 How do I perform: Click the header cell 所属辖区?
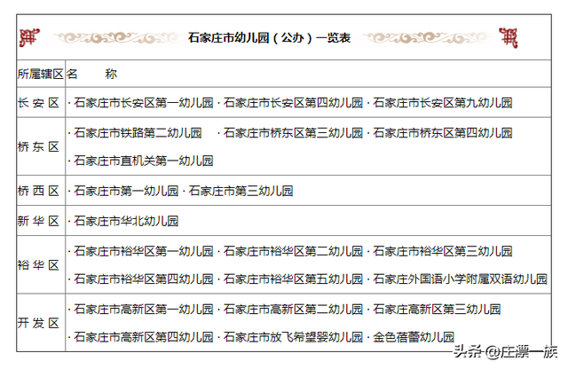[41, 74]
